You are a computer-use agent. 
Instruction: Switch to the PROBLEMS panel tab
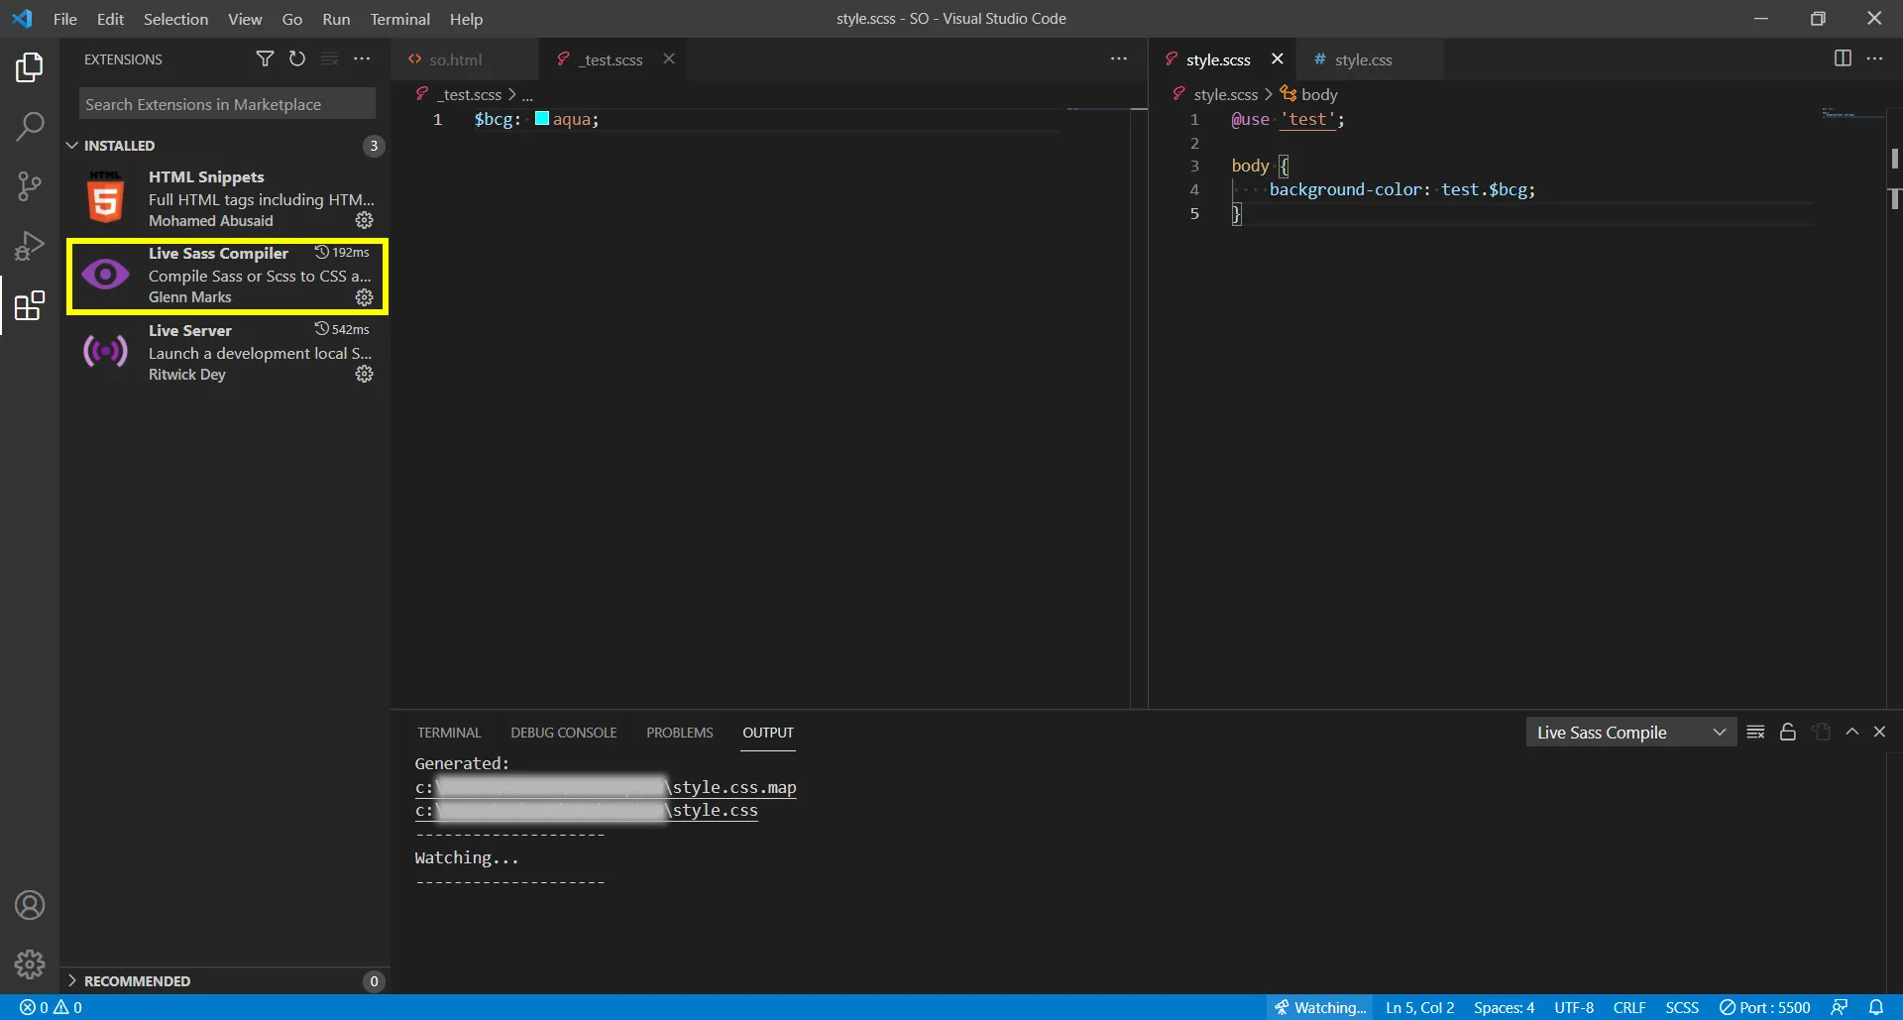[x=680, y=733]
